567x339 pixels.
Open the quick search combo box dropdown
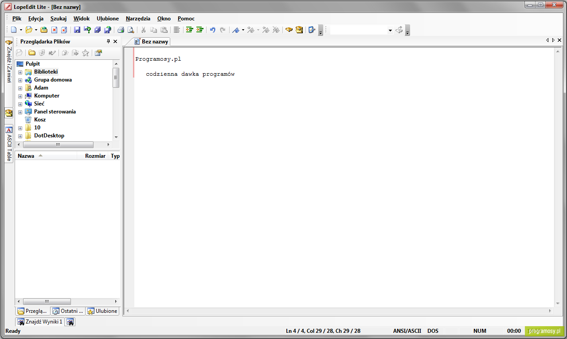(390, 30)
